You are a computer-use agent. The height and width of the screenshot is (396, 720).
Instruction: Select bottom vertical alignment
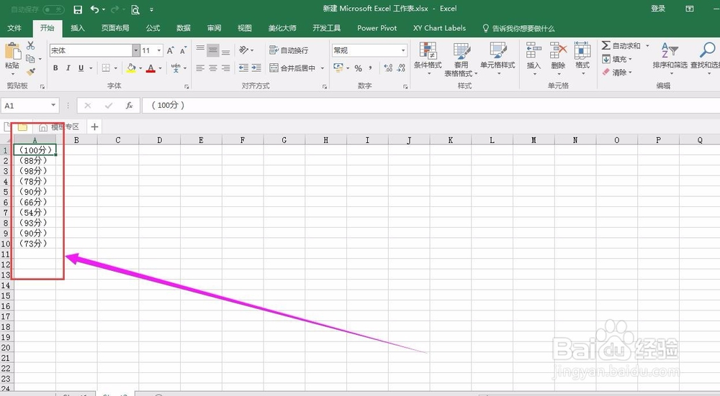pyautogui.click(x=225, y=50)
